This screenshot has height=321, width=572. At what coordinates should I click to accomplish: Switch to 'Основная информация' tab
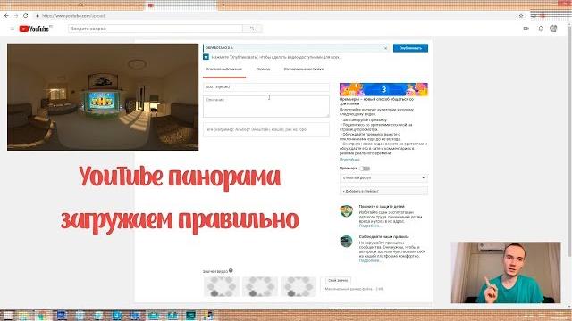224,69
